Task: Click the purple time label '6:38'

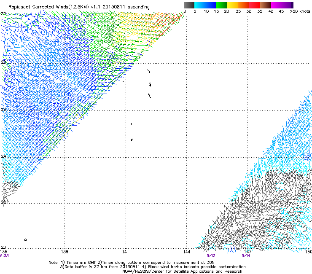Action: 4,256
